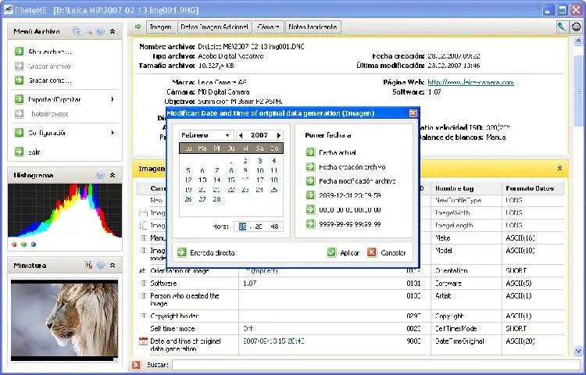
Task: Toggle the red channel dot under histogram
Action: 14,245
